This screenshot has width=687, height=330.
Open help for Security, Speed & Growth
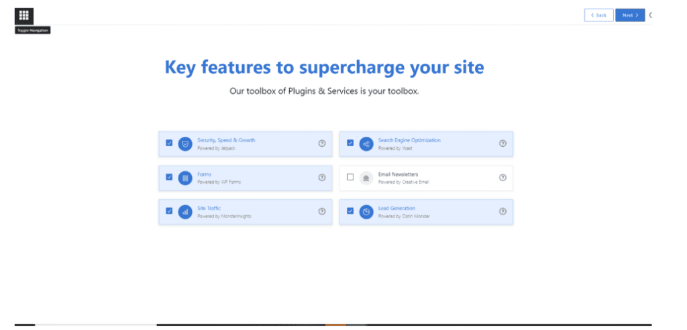coord(322,144)
